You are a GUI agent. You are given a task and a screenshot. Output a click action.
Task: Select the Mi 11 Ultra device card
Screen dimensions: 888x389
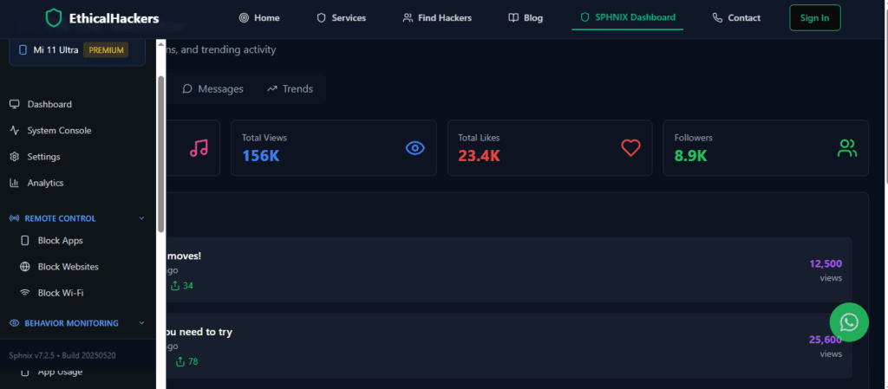pyautogui.click(x=77, y=51)
